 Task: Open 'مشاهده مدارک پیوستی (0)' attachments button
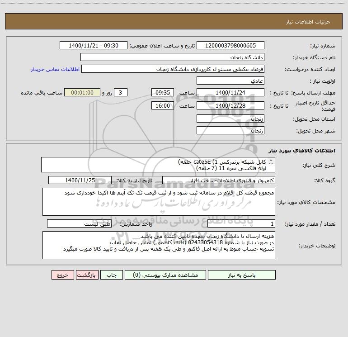[x=165, y=275]
